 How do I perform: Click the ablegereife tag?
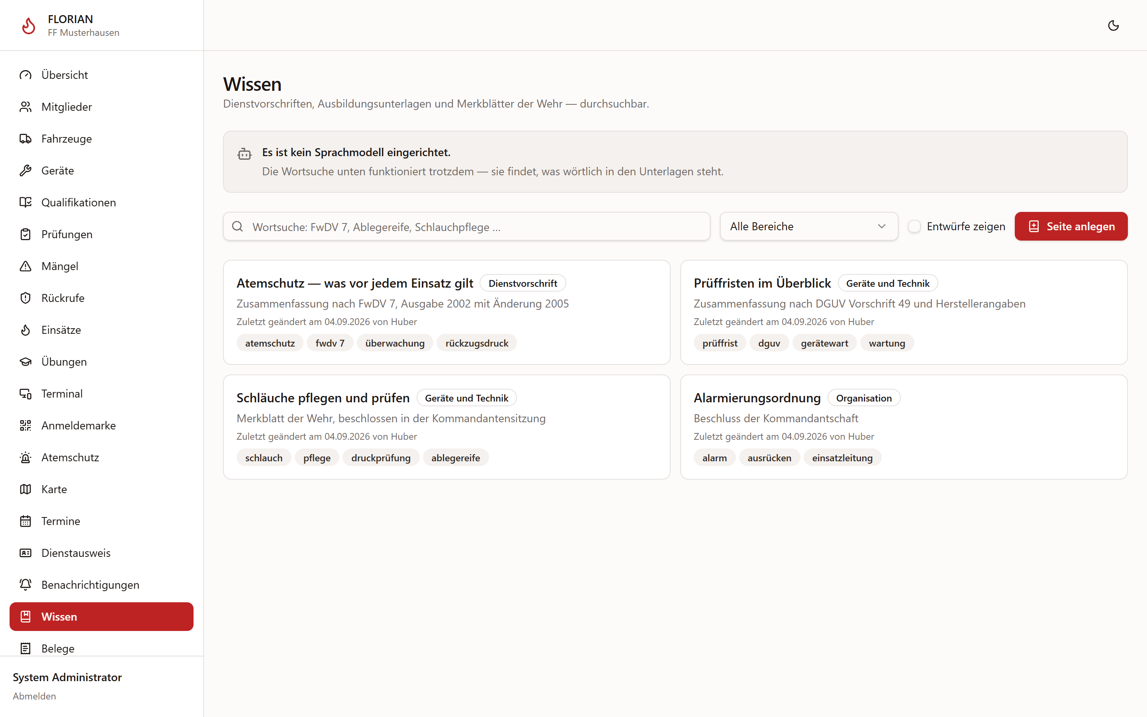[456, 458]
